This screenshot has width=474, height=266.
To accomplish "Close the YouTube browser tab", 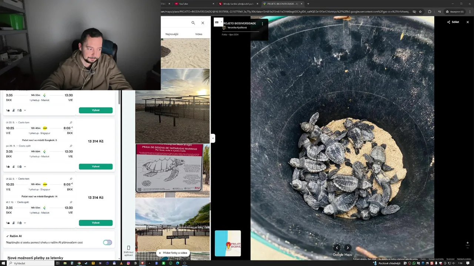I will [x=213, y=4].
